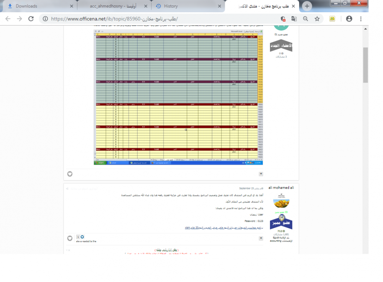View site information for officena.net
383x282 pixels.
(x=45, y=19)
